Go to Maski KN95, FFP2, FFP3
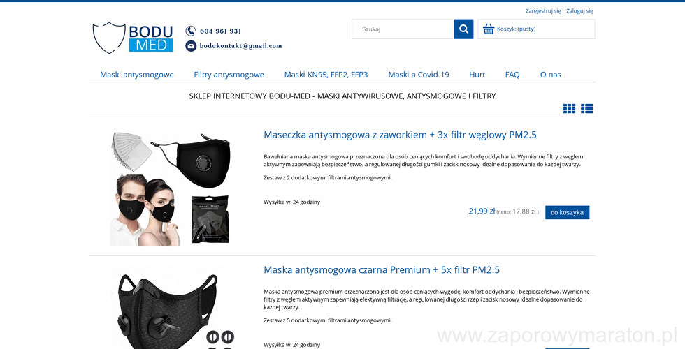Viewport: 685px width, 349px height. click(326, 75)
